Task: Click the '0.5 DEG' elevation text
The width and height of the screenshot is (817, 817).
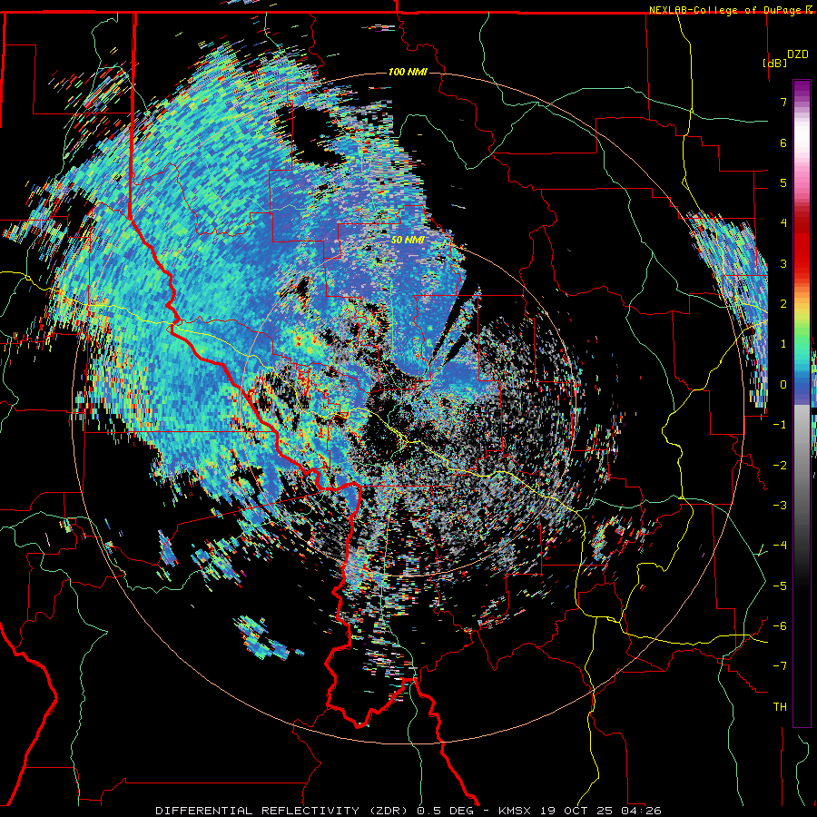Action: click(x=445, y=811)
